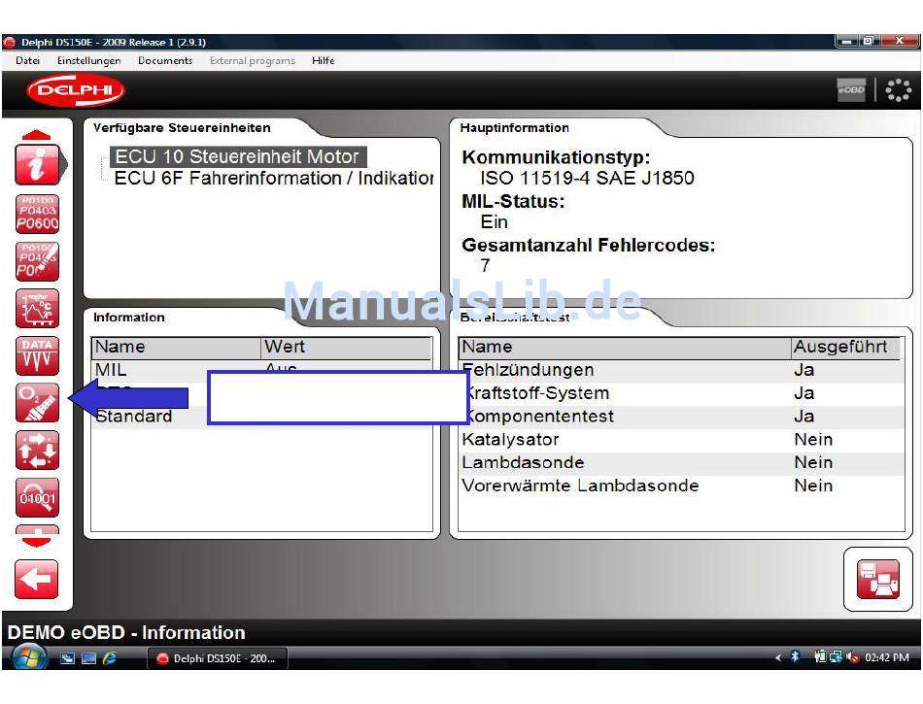The width and height of the screenshot is (923, 704).
Task: Go back with the red left-arrow button
Action: (37, 580)
